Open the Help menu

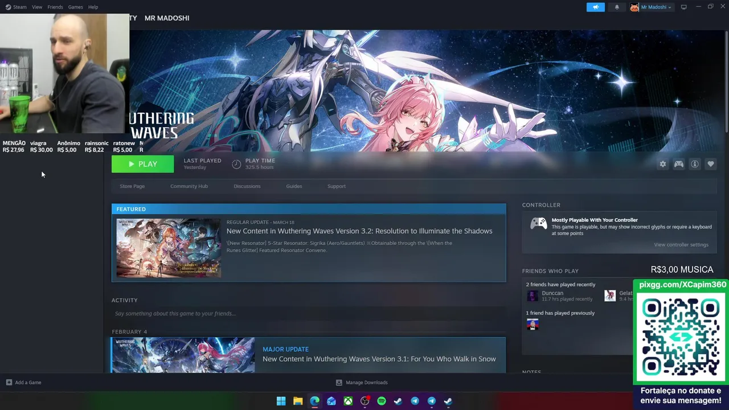pos(93,7)
